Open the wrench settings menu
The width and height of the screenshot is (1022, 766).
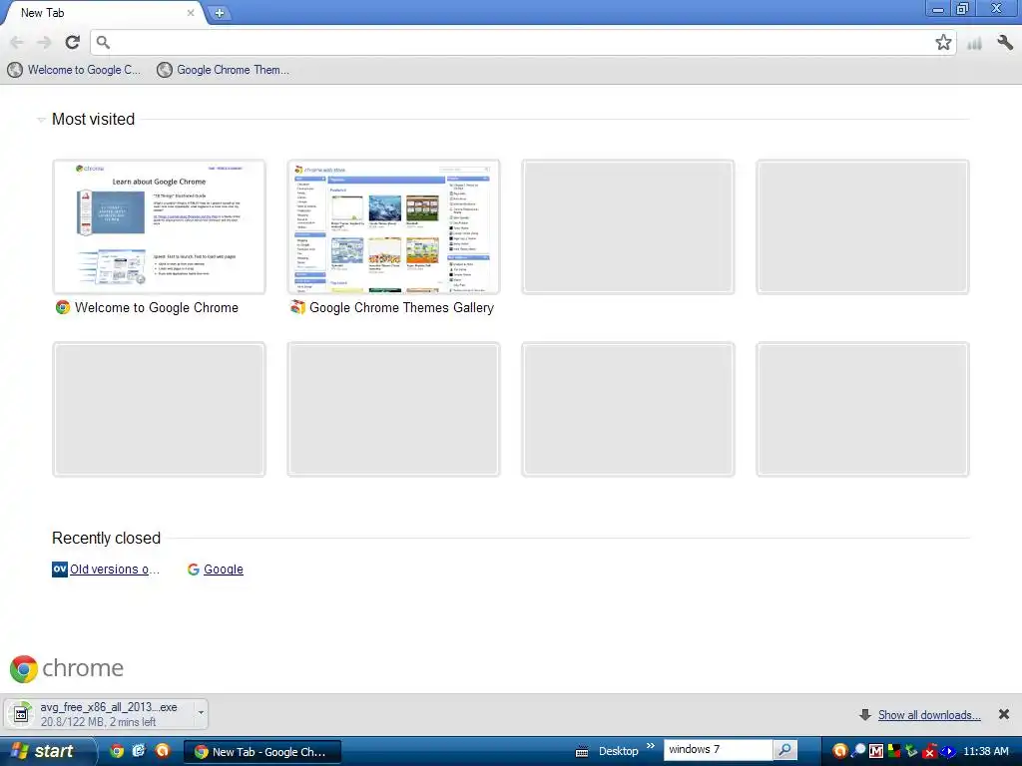coord(1005,43)
